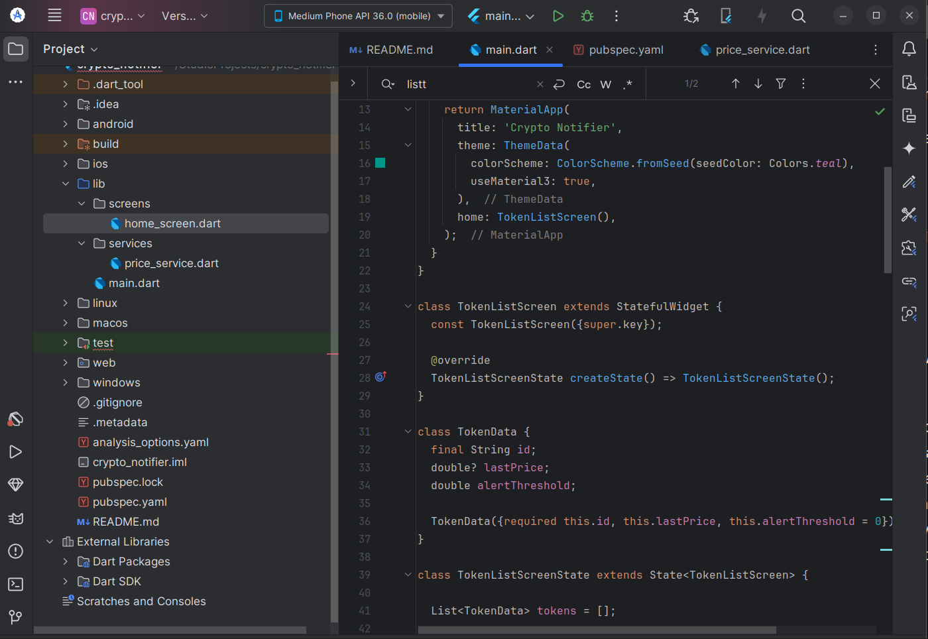Open Notifications bell panel
The image size is (928, 639).
pyautogui.click(x=909, y=48)
